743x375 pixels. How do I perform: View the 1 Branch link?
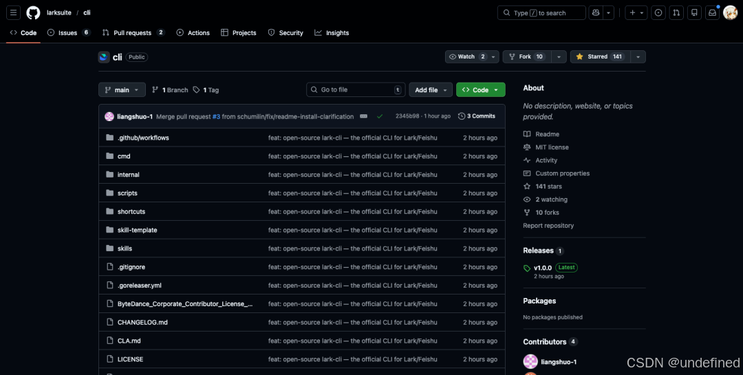170,89
